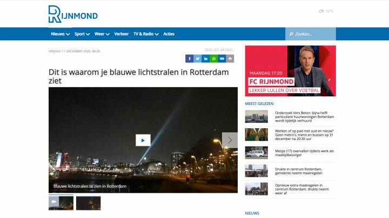Read the Meisje (17) overvallen article
389x218 pixels.
point(304,153)
